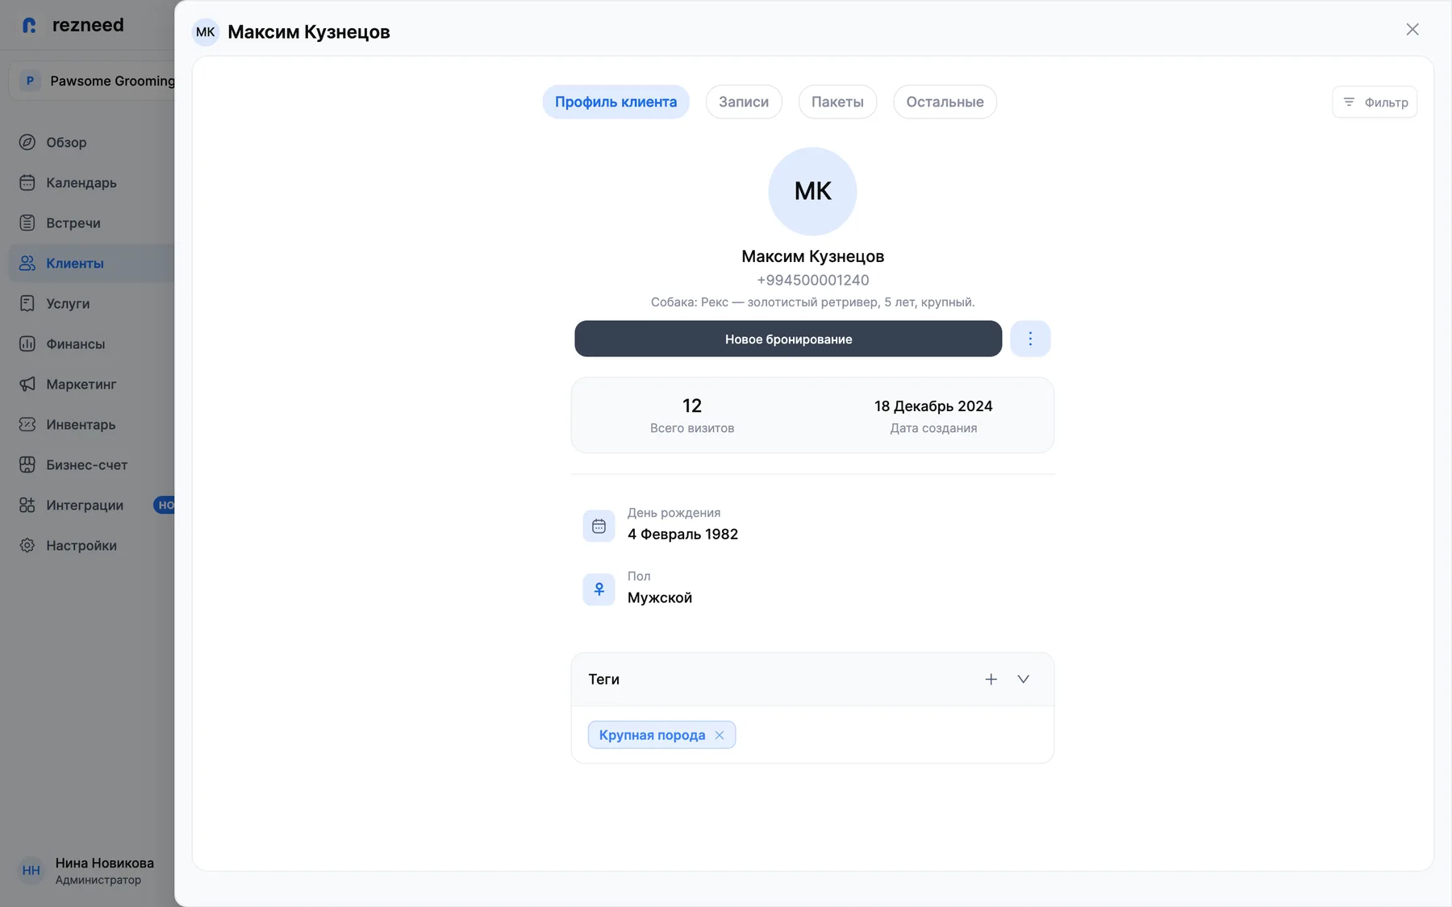Remove the Крупная порода tag

click(x=720, y=735)
